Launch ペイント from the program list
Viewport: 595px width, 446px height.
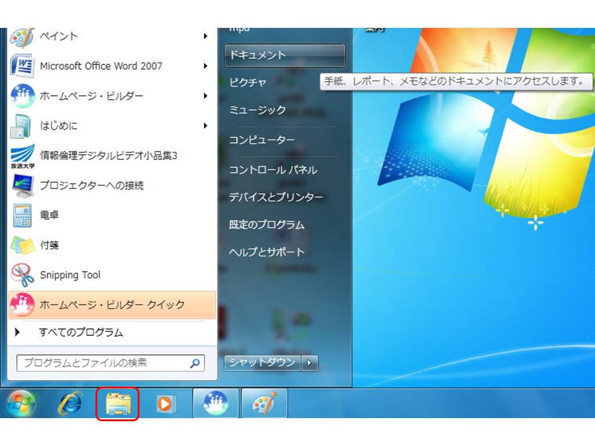pyautogui.click(x=59, y=36)
